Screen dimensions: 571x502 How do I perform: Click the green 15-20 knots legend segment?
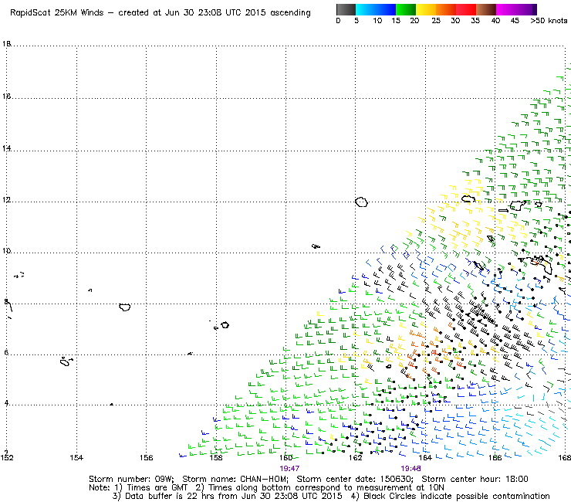(406, 9)
